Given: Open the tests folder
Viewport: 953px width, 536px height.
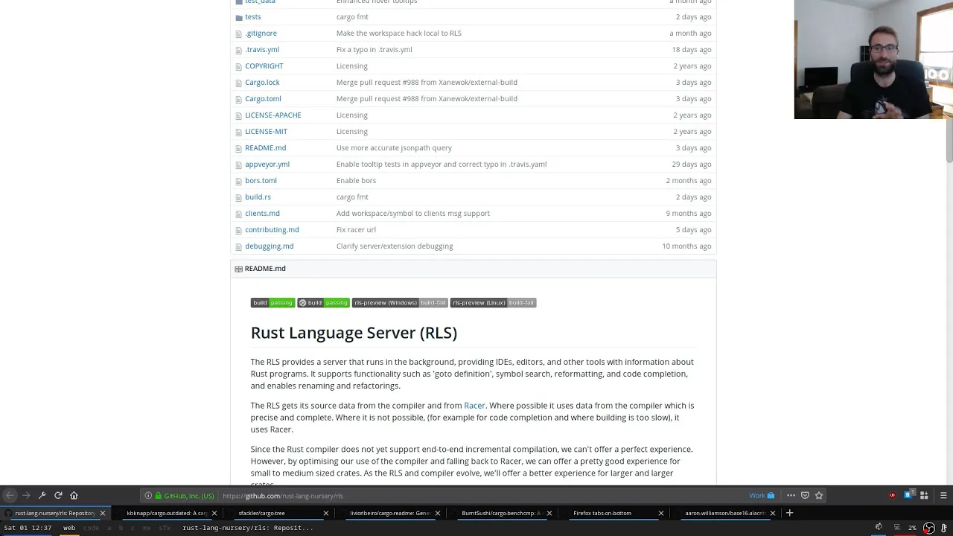Looking at the screenshot, I should pos(253,16).
